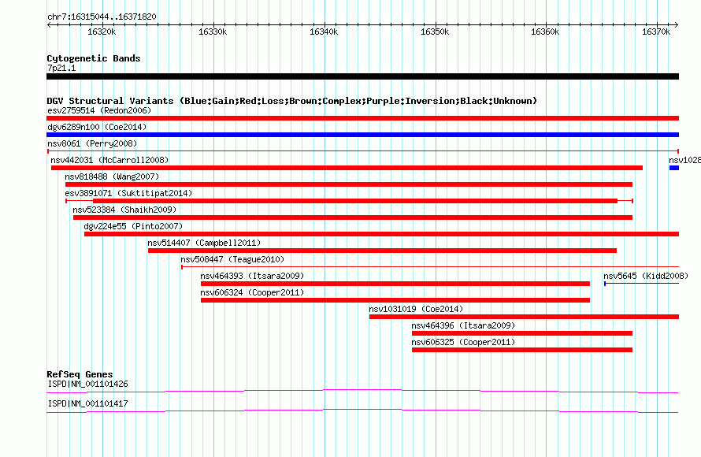Screen dimensions: 701x457
Task: Click the nsv523384 (Shaikh2009) variant bar
Action: tap(353, 217)
